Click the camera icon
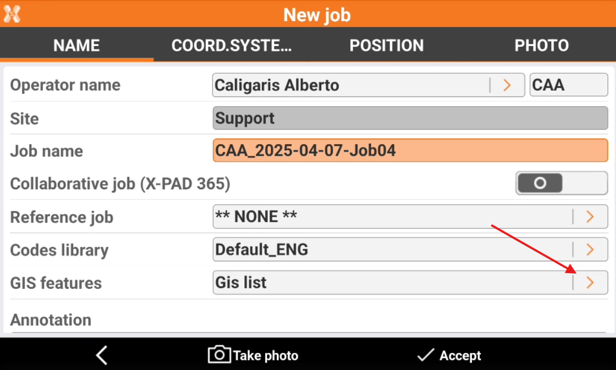Screen dimensions: 616x370 pyautogui.click(x=219, y=355)
